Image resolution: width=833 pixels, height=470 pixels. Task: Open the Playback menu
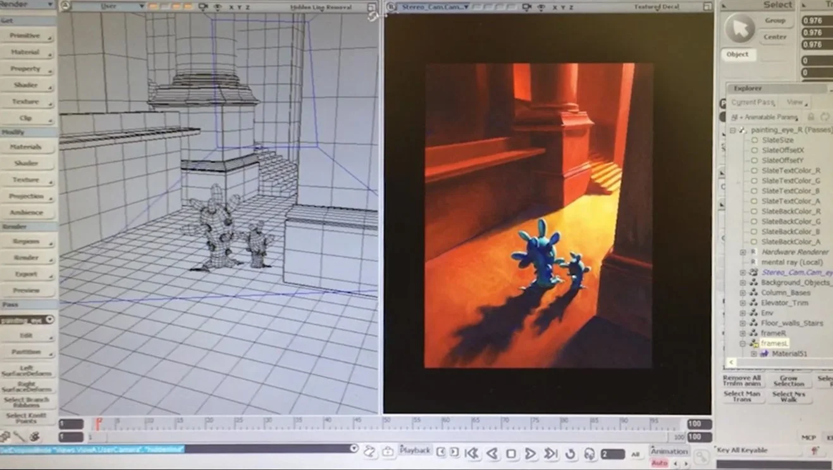(x=415, y=450)
